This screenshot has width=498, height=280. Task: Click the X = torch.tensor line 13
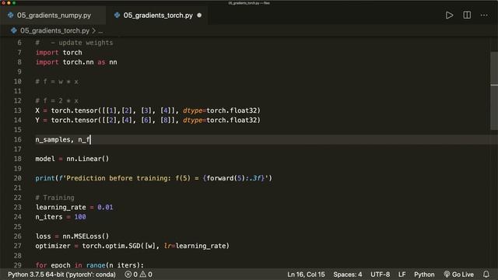(148, 110)
